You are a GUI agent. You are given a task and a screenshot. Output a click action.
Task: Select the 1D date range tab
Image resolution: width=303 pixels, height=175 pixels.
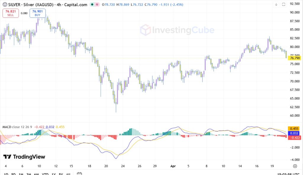(x=5, y=174)
